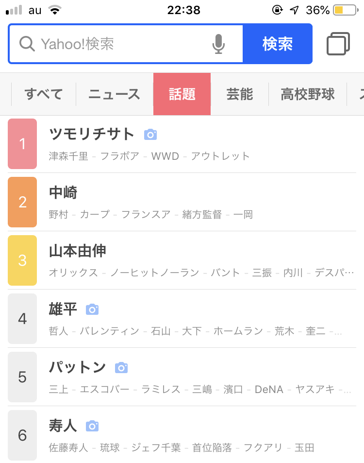
Task: Tap the pink rank 1 badge
Action: tap(22, 144)
